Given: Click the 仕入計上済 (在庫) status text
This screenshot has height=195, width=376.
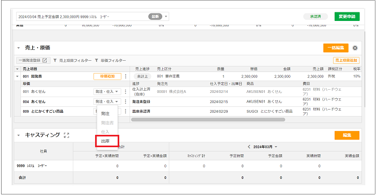Looking at the screenshot, I should tap(141, 92).
